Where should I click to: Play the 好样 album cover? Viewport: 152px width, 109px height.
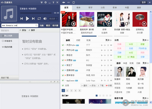point(109,24)
